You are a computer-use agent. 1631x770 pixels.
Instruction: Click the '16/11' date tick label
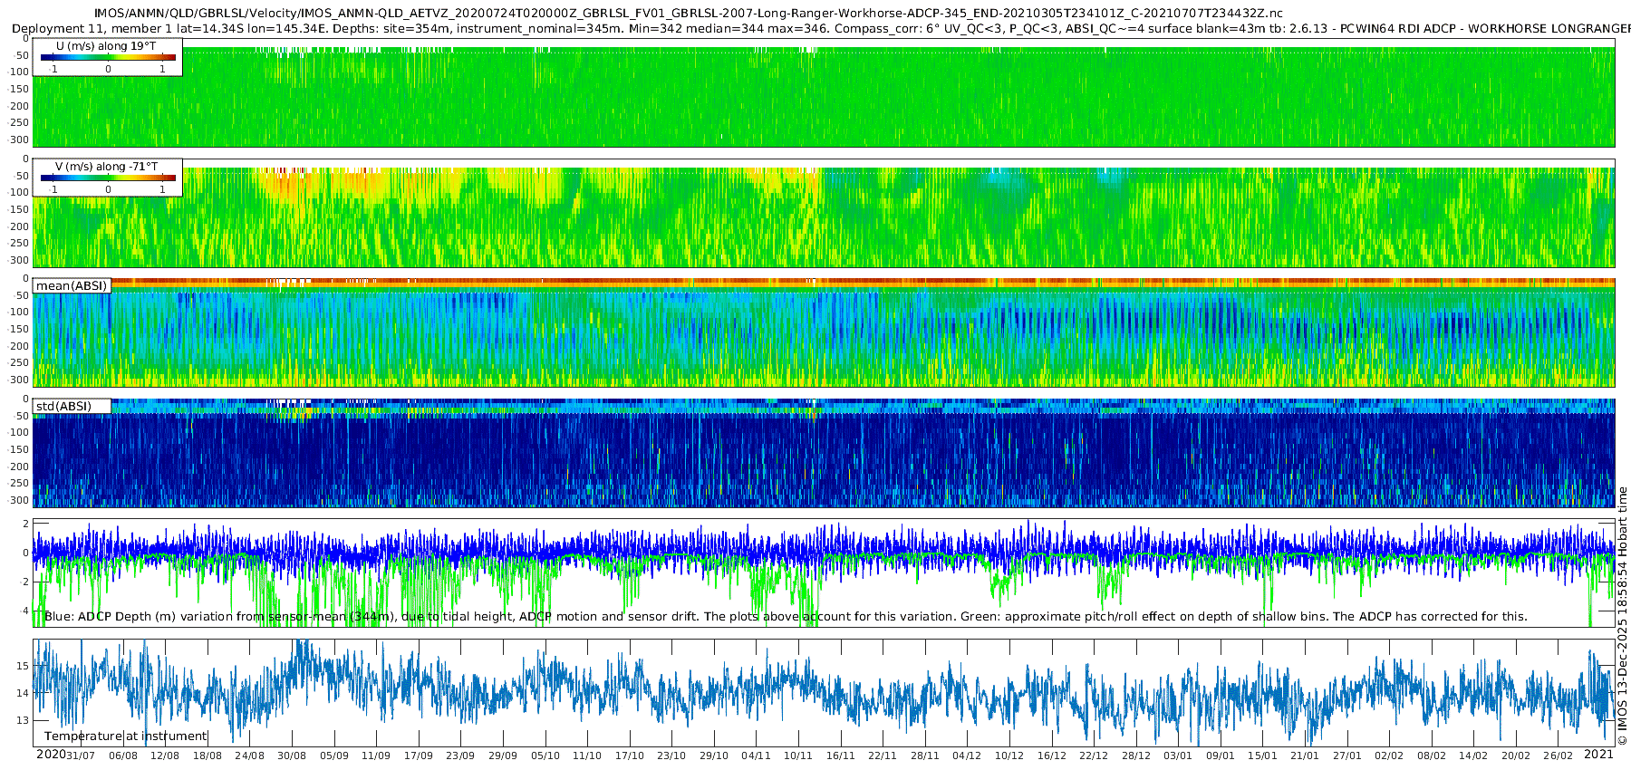coord(841,756)
